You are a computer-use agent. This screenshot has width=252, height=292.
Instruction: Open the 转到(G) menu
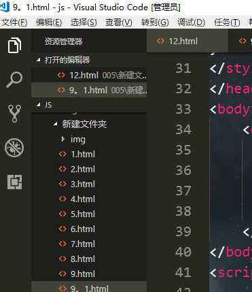[x=155, y=22]
